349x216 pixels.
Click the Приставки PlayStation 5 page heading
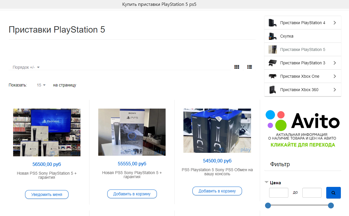point(57,30)
